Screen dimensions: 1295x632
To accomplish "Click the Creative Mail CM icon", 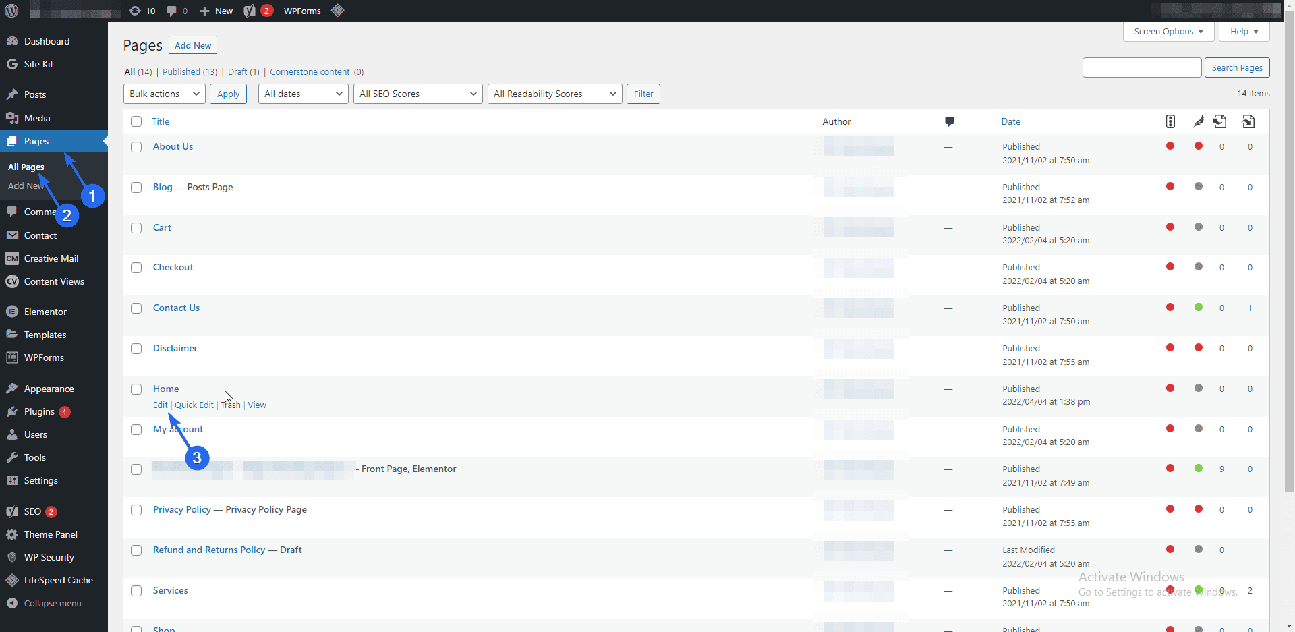I will click(x=12, y=258).
